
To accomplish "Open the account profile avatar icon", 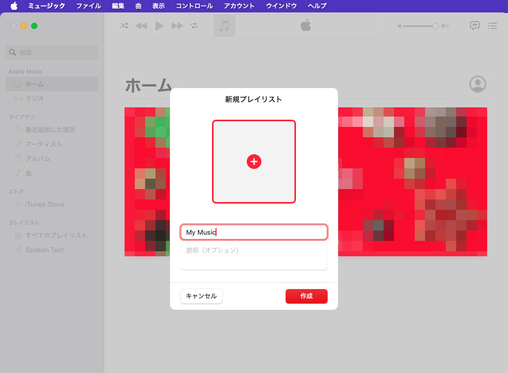I will pyautogui.click(x=477, y=84).
